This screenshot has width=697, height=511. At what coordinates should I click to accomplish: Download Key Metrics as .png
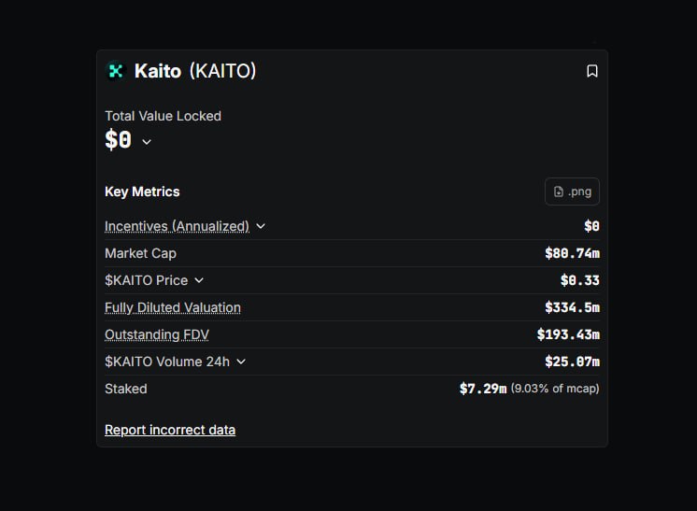coord(572,192)
